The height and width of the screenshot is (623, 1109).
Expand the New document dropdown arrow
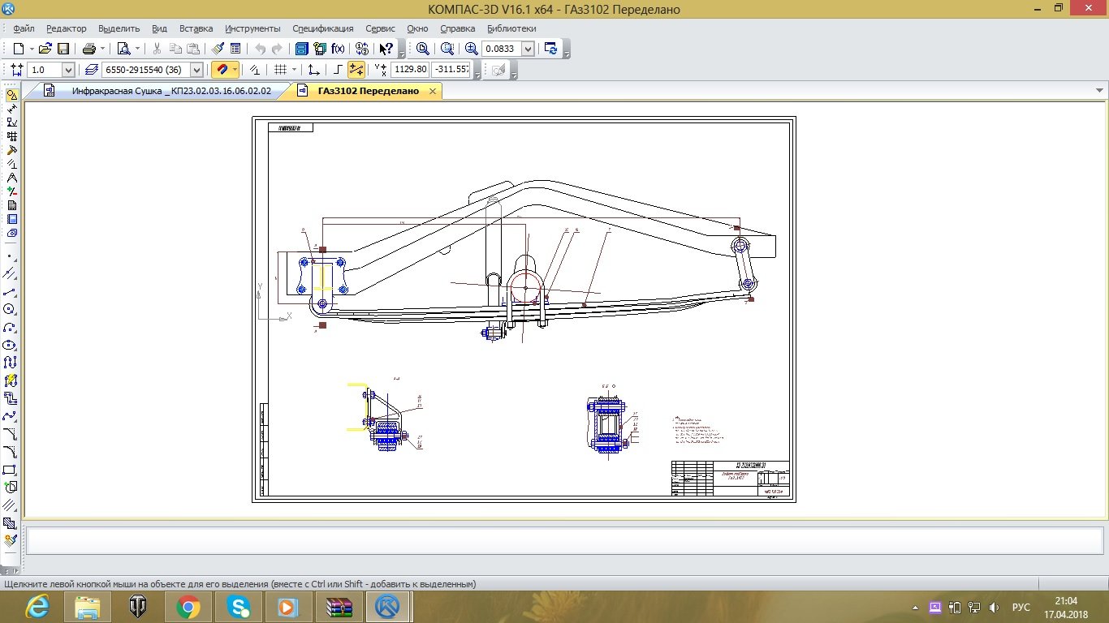[x=31, y=49]
